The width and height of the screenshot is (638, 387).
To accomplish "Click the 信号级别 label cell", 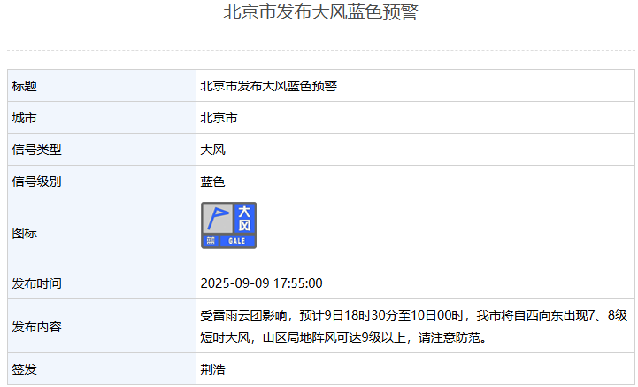I will coord(102,182).
